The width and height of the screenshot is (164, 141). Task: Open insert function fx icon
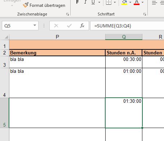(82, 26)
